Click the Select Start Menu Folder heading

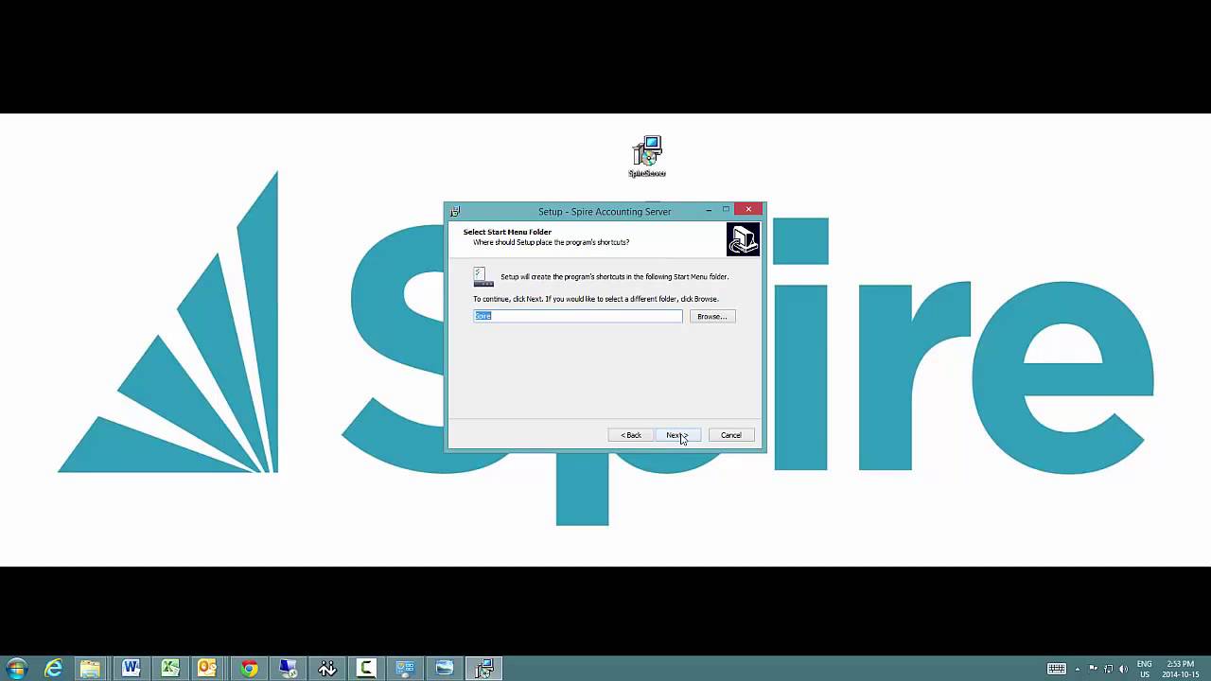tap(507, 232)
